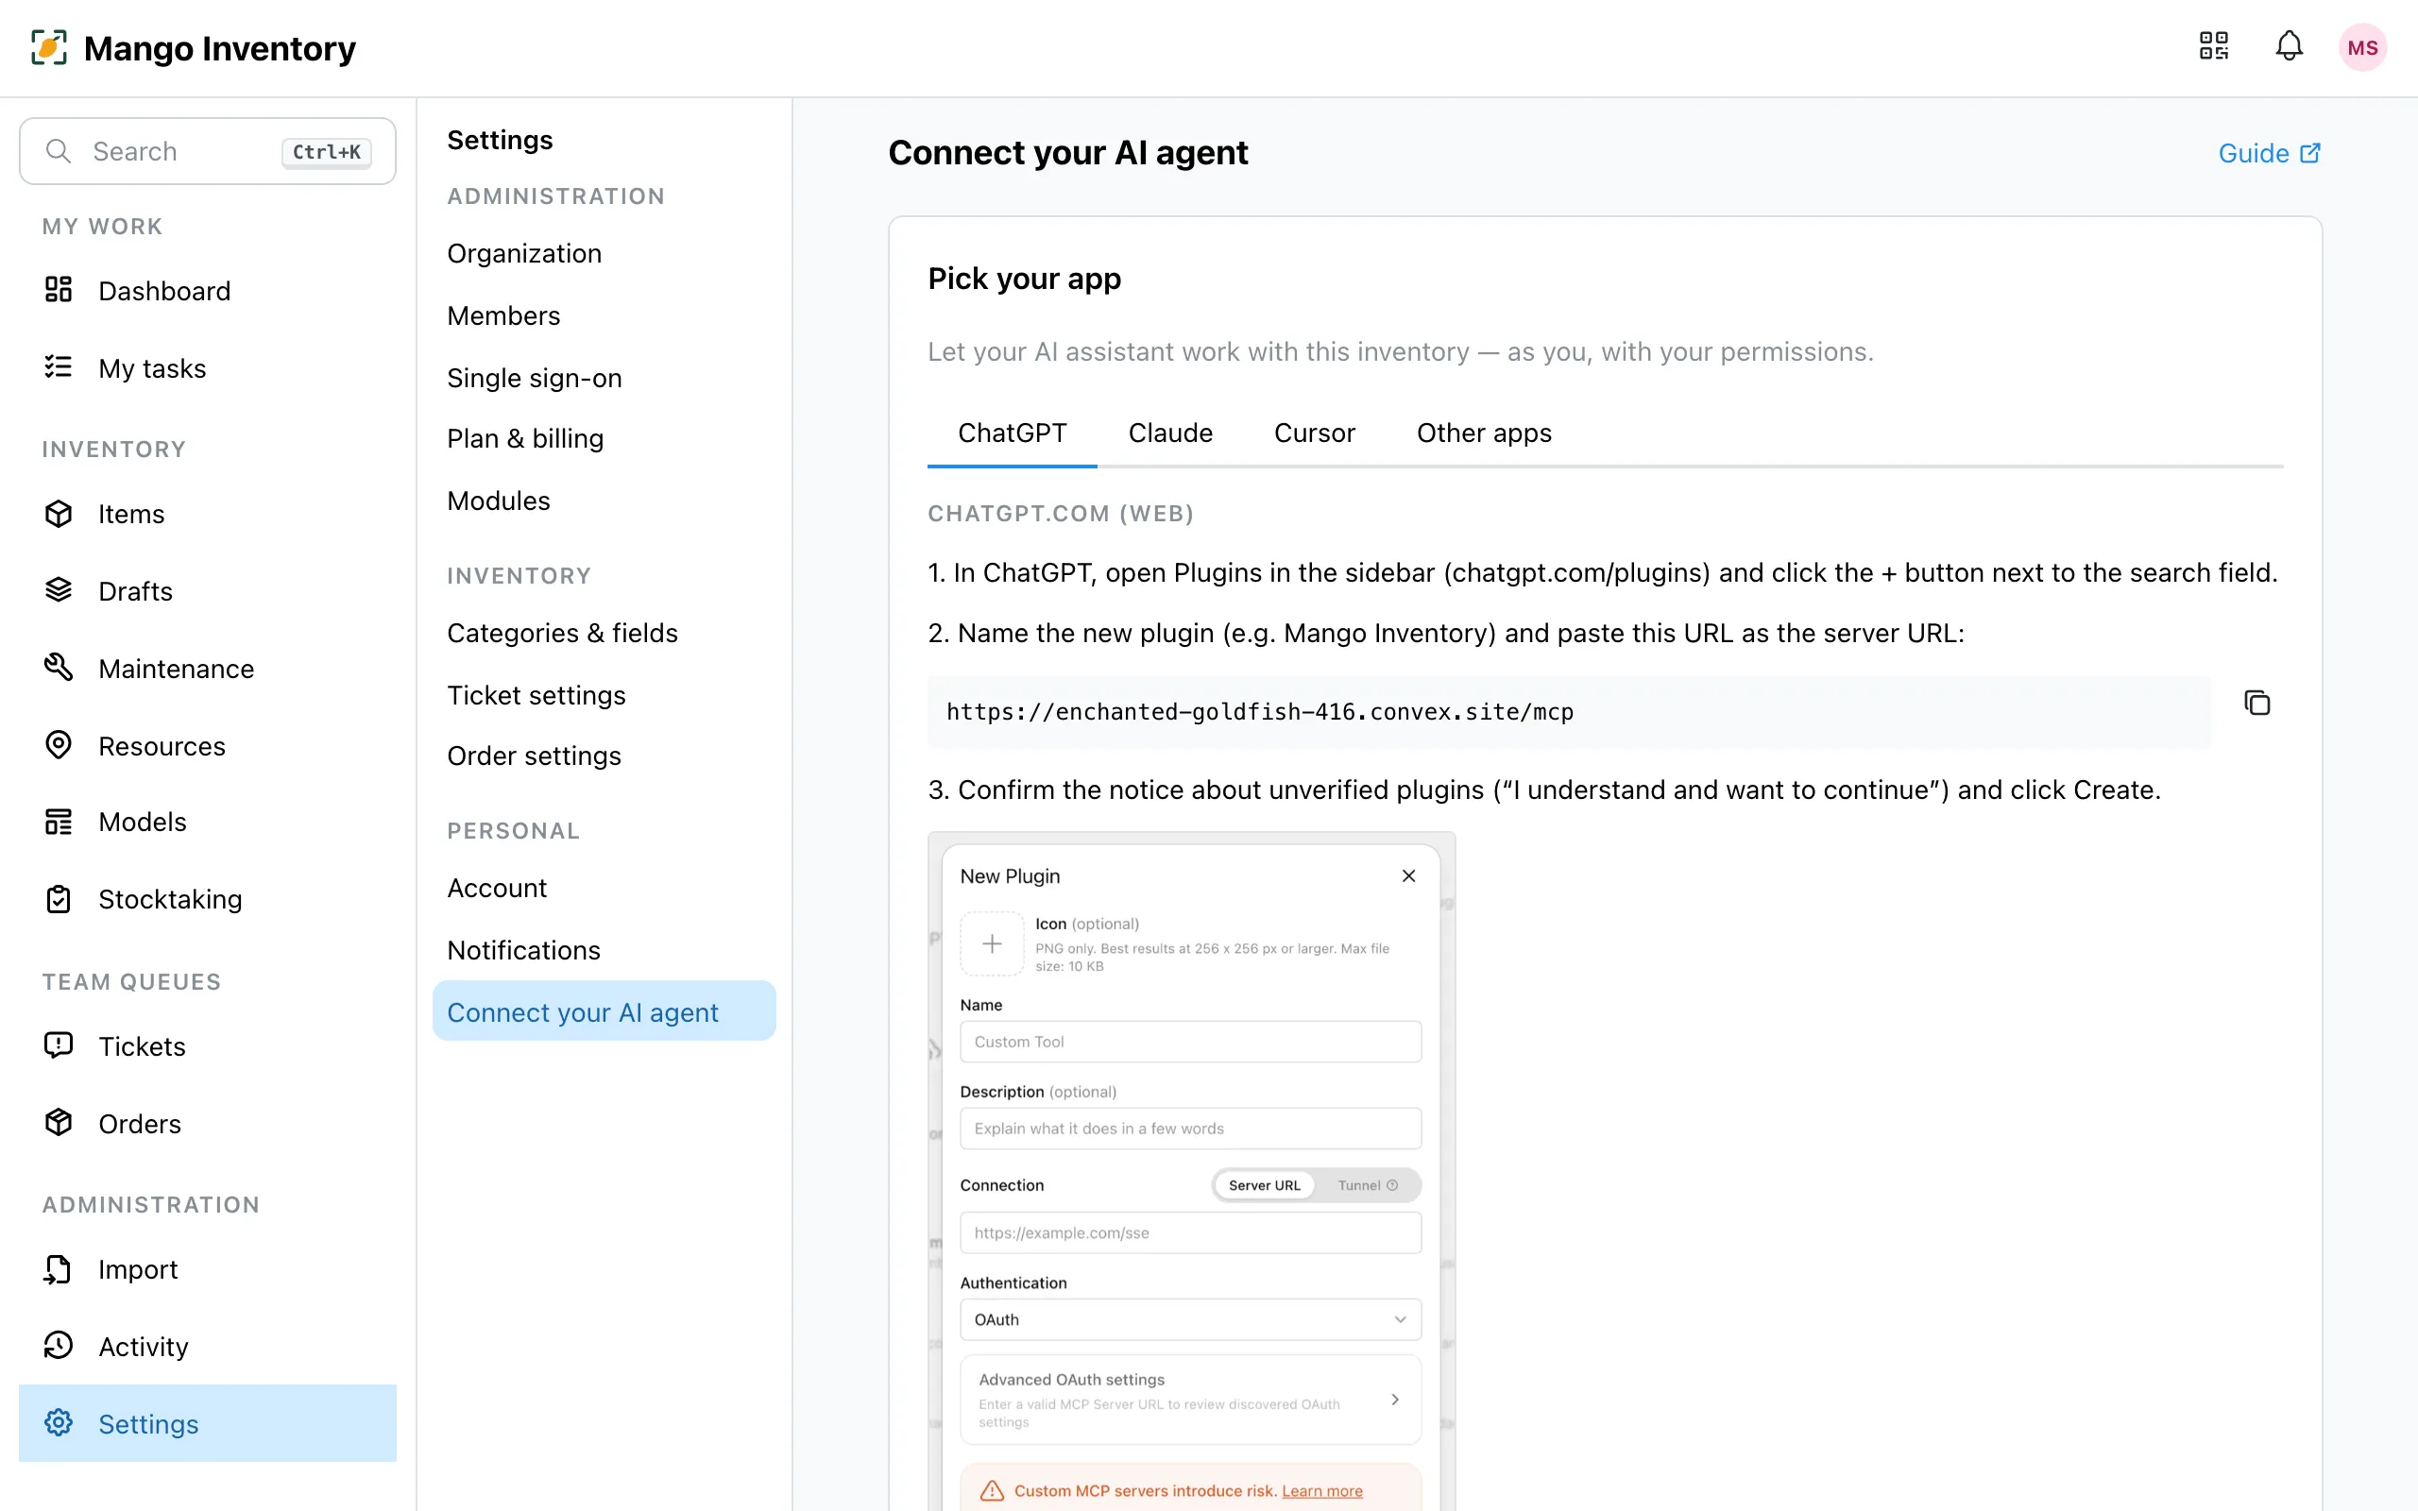Click the search magnifier icon

pos(59,151)
